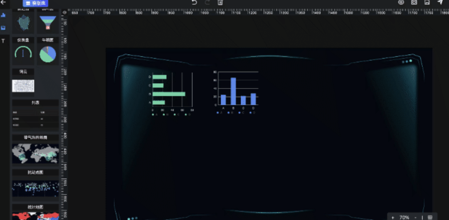449x220 pixels.
Task: Click the back arrow at top left
Action: point(3,2)
